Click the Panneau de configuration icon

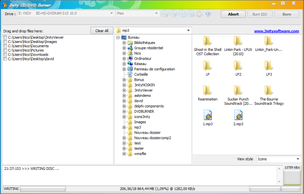coord(130,69)
